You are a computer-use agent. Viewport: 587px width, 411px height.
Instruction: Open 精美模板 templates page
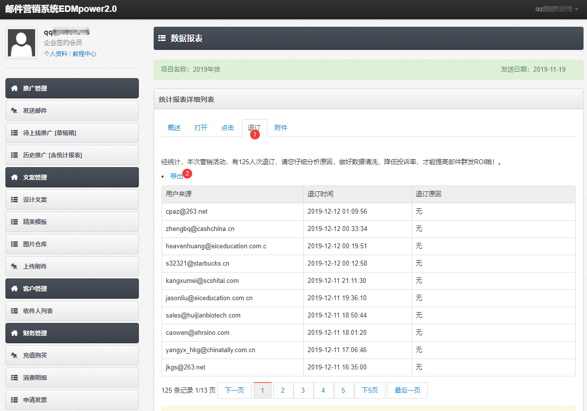click(x=72, y=222)
